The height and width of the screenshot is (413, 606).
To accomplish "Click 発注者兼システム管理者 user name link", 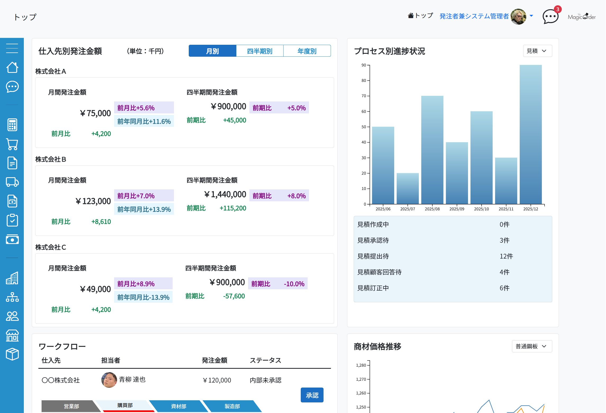I will (474, 16).
